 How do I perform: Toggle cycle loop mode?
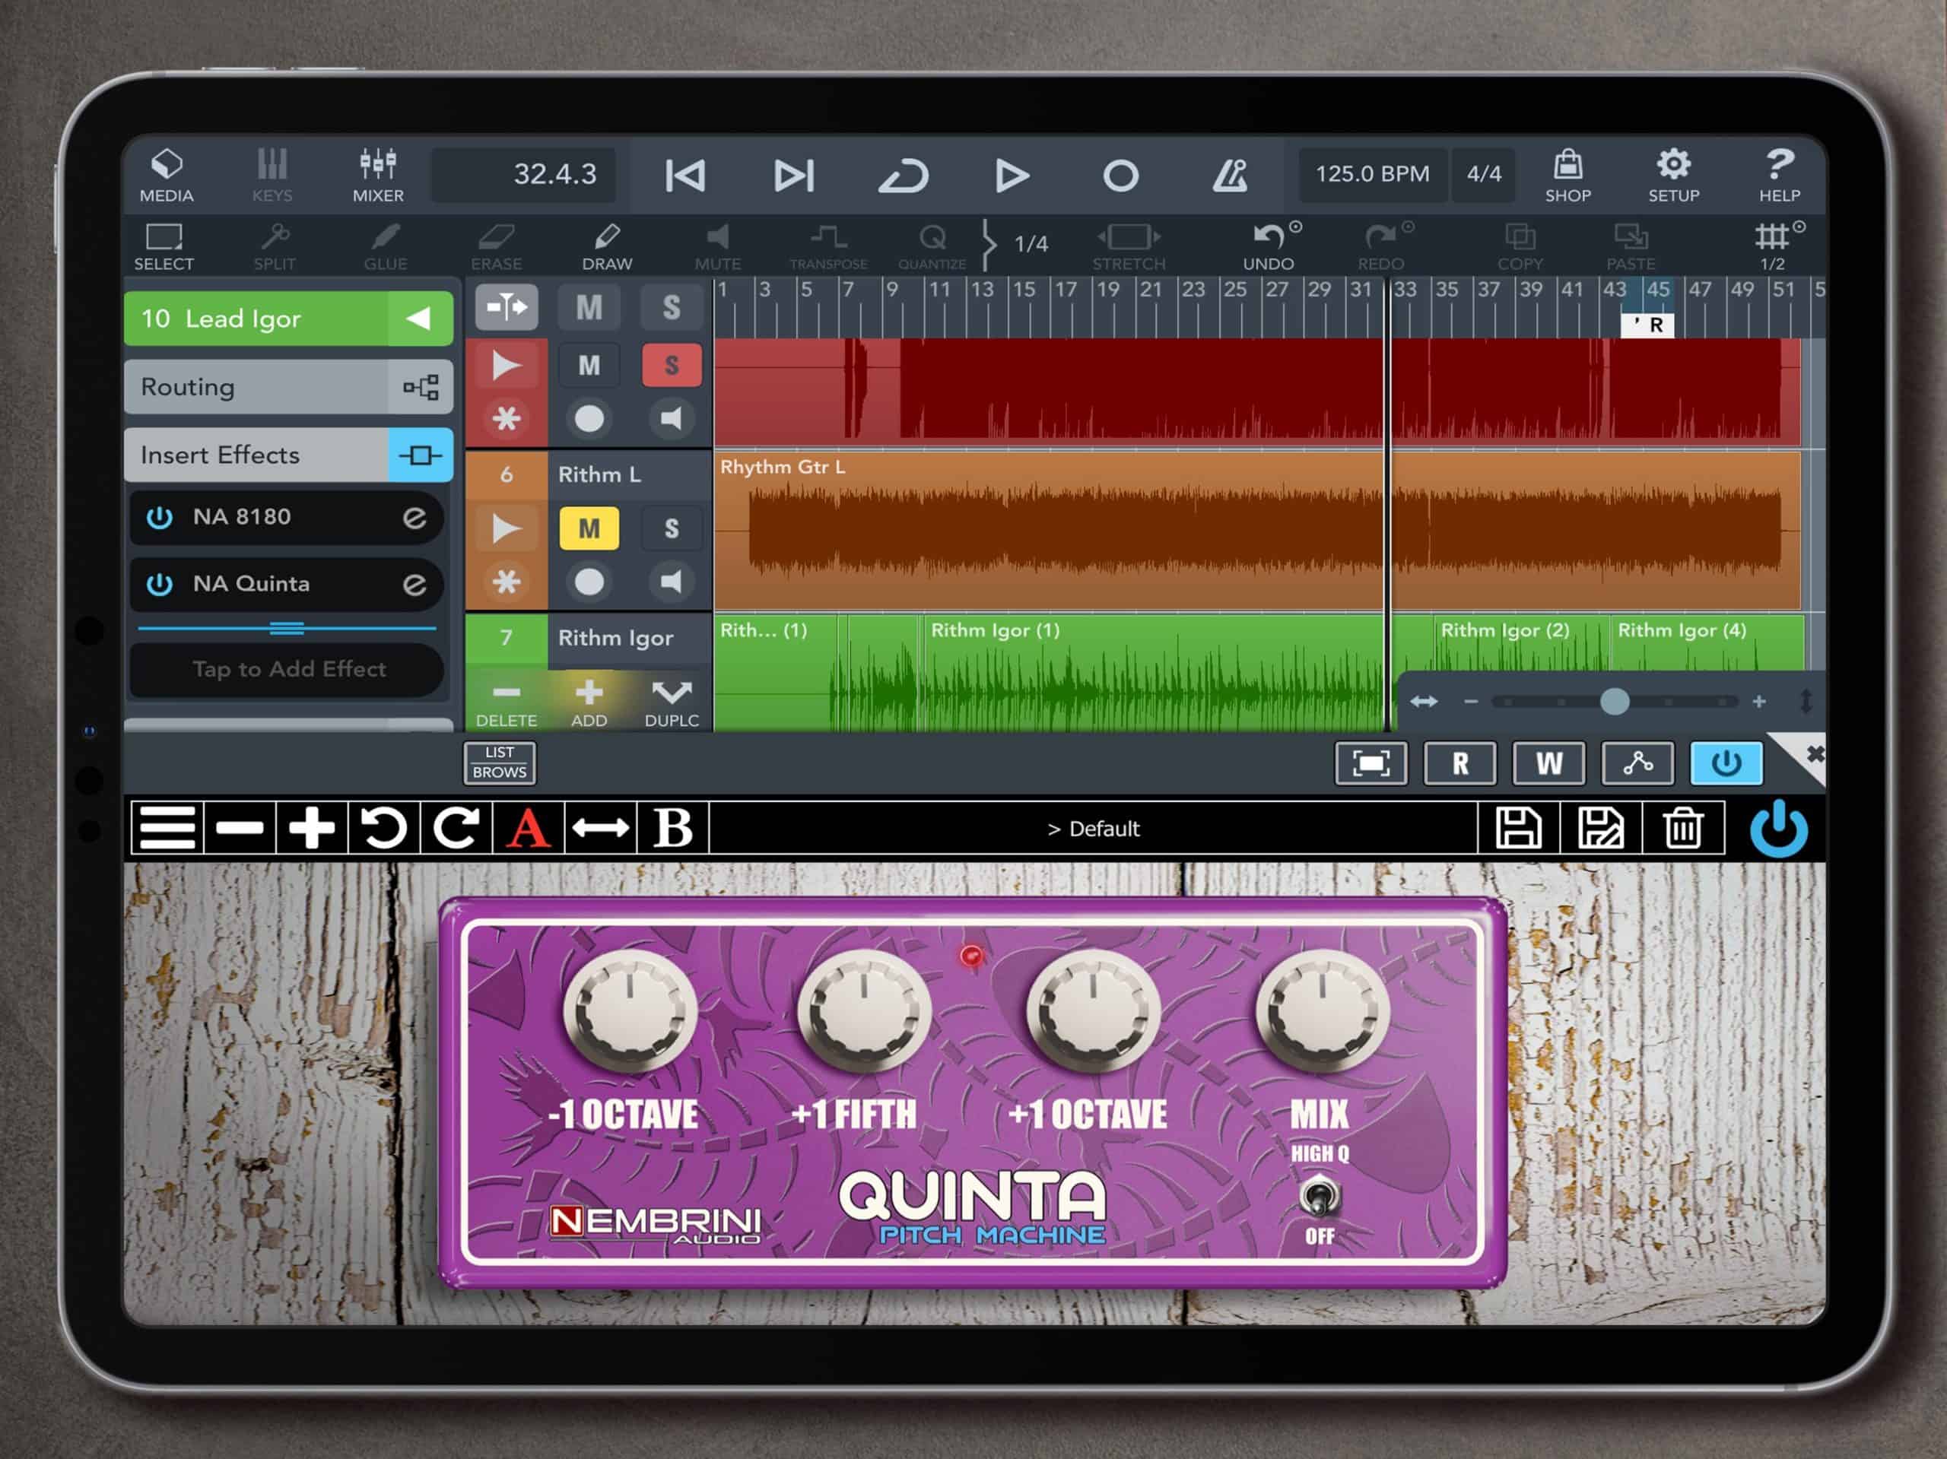coord(903,176)
